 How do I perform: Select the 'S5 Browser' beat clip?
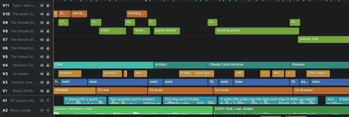coord(321,91)
